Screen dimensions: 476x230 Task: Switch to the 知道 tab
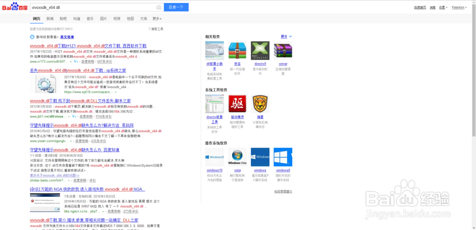(77, 19)
